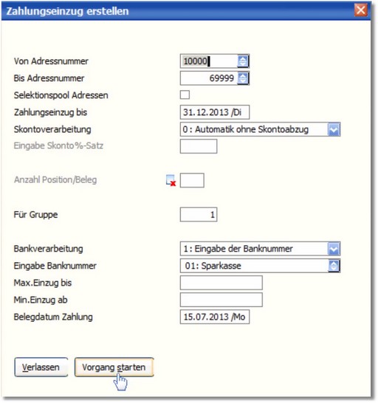The width and height of the screenshot is (378, 403).
Task: Click the Von Adressnummer spinner arrows
Action: tap(243, 61)
